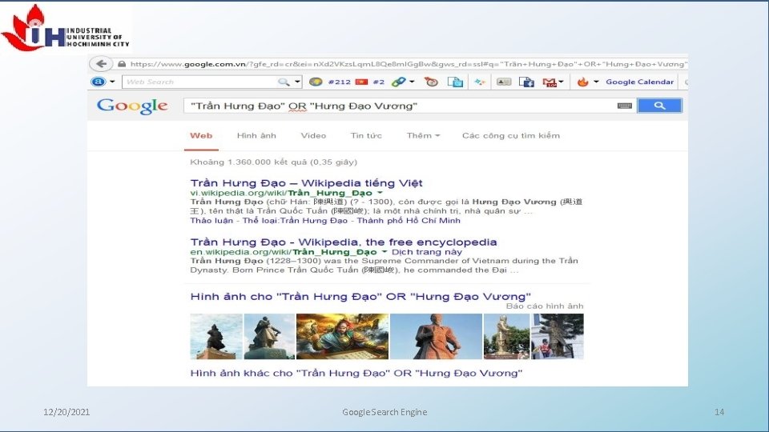Go back with the browser back arrow
This screenshot has width=769, height=432.
coord(101,64)
